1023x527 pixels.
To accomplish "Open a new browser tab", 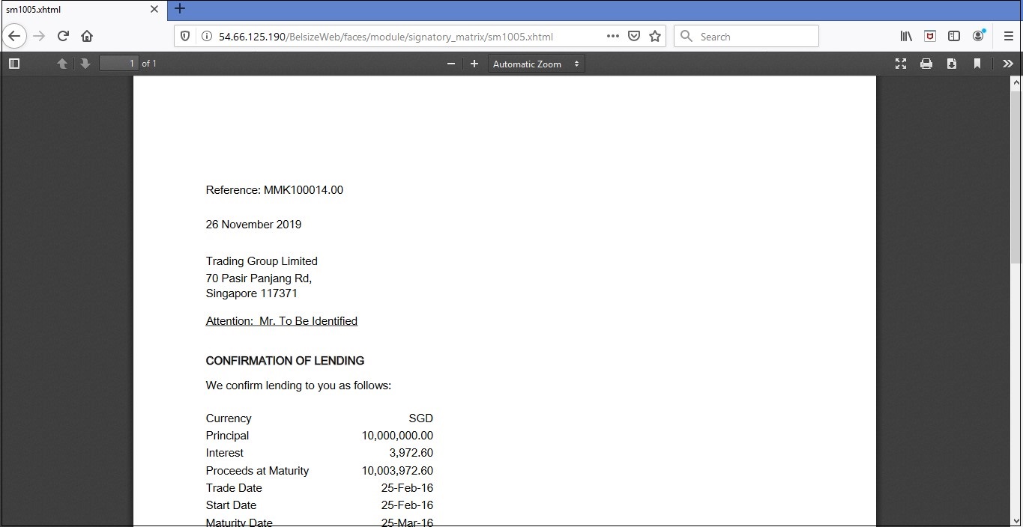I will pos(180,9).
